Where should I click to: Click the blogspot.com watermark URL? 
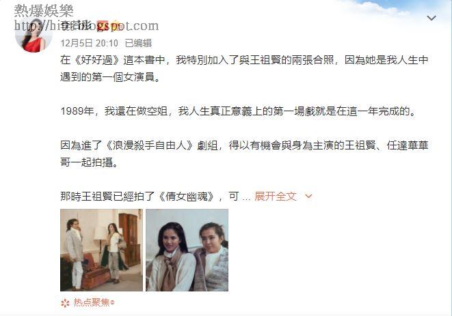[86, 26]
